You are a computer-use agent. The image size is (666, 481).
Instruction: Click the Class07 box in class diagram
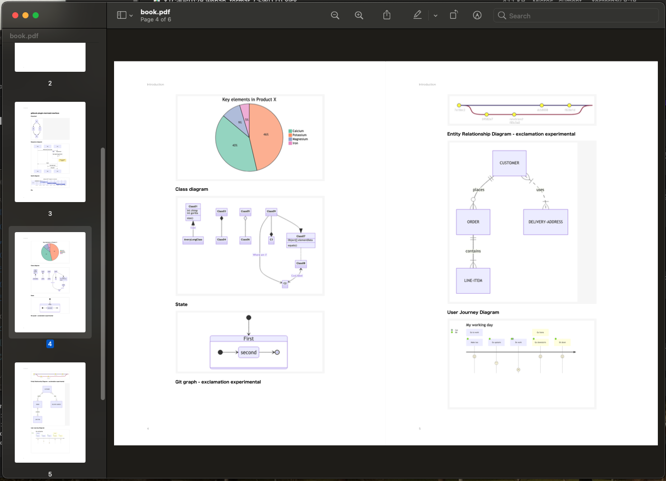(x=301, y=240)
